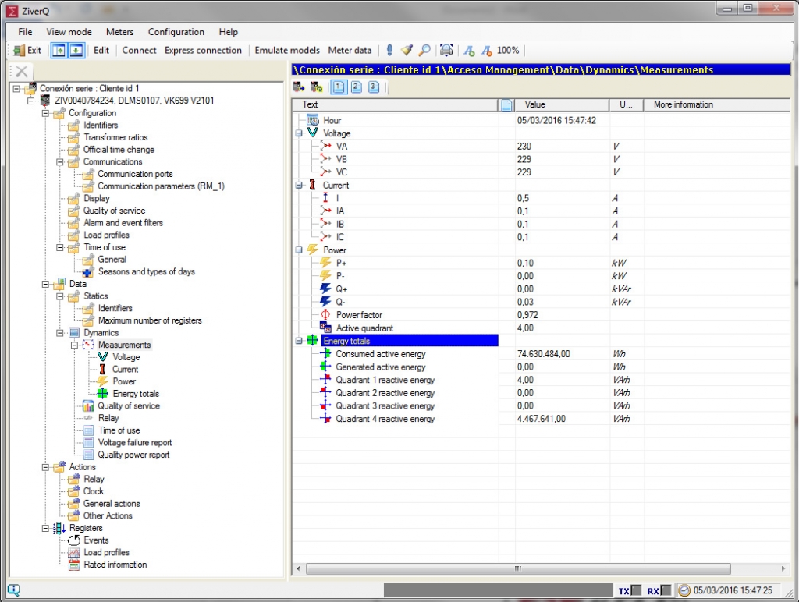The image size is (799, 602).
Task: Click the clock icon in status bar
Action: pyautogui.click(x=684, y=590)
